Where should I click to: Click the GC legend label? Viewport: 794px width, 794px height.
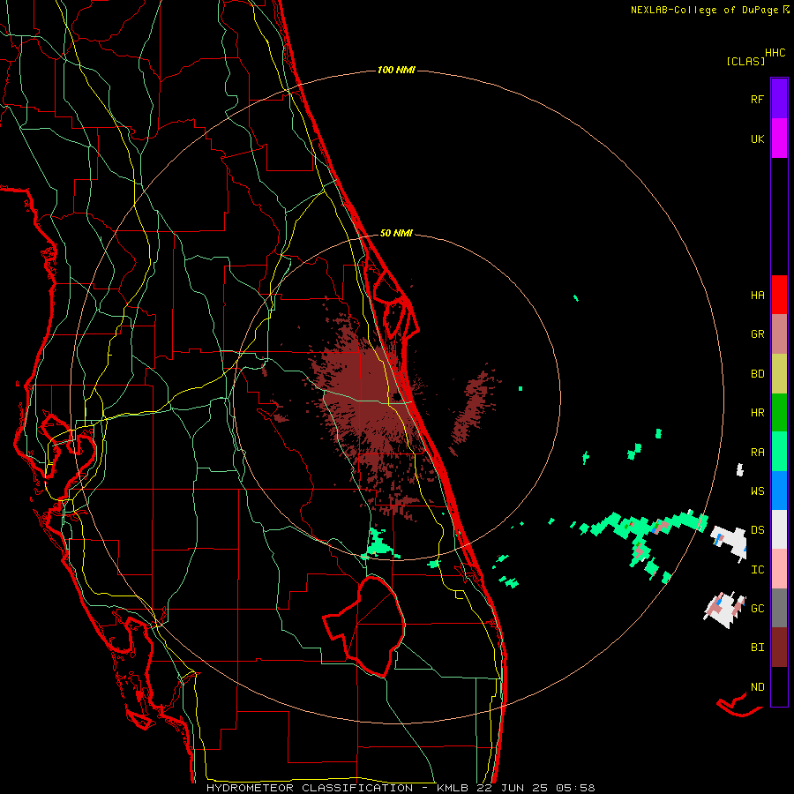[757, 608]
